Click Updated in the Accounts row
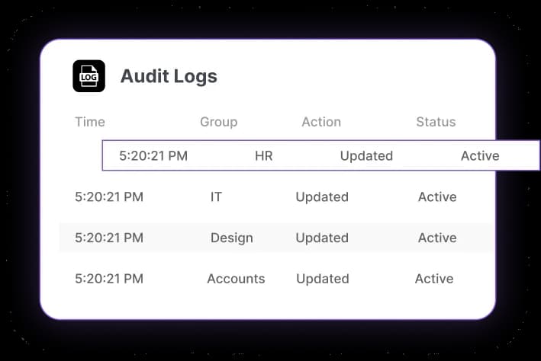Image resolution: width=541 pixels, height=361 pixels. [323, 279]
